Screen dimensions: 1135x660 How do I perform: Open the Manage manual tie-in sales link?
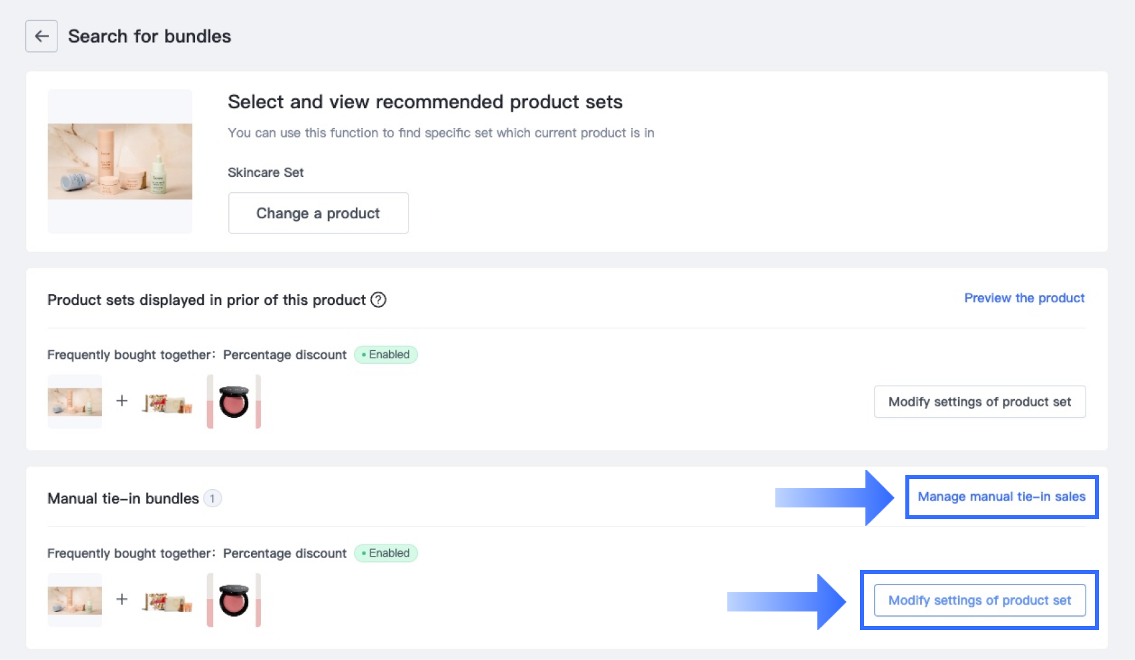pyautogui.click(x=1001, y=497)
